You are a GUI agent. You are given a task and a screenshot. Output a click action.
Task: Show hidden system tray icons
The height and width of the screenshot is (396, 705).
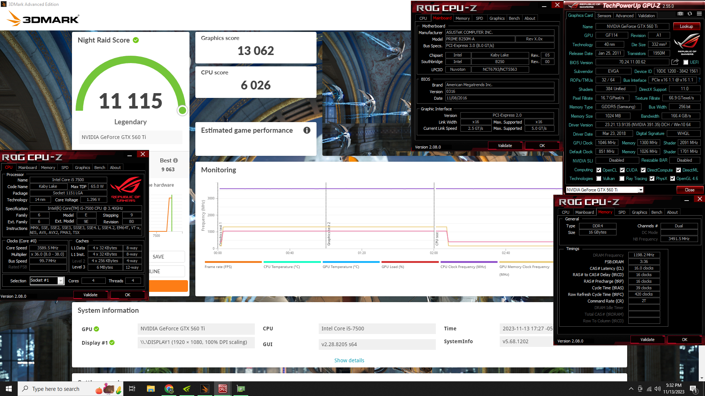(631, 389)
